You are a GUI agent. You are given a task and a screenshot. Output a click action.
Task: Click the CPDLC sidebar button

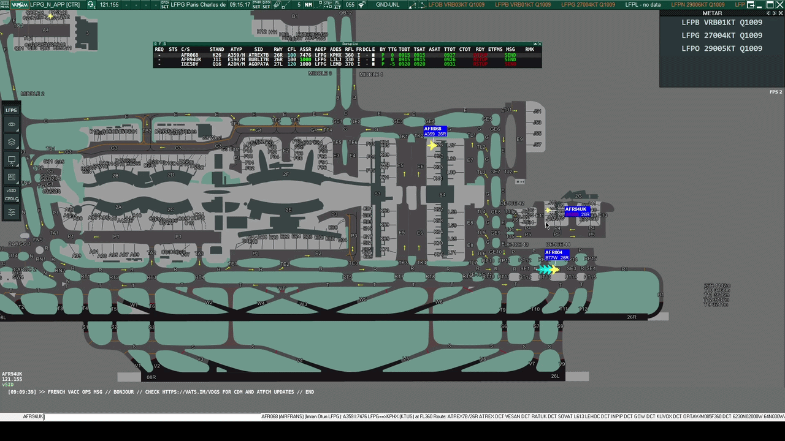tap(11, 199)
